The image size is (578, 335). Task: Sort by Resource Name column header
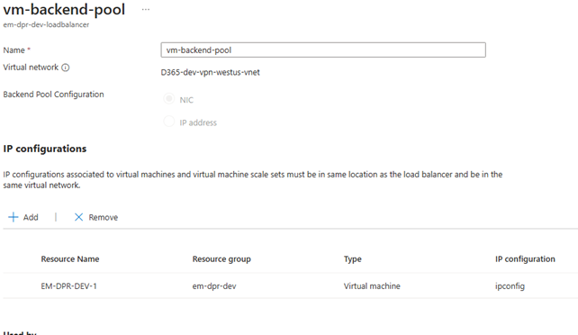point(70,259)
